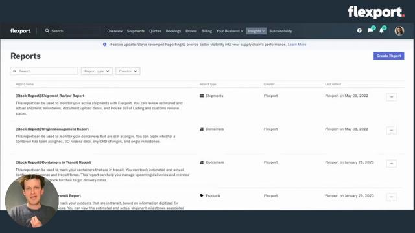The height and width of the screenshot is (233, 415).
Task: Open more options for Origin Management Report
Action: point(391,130)
